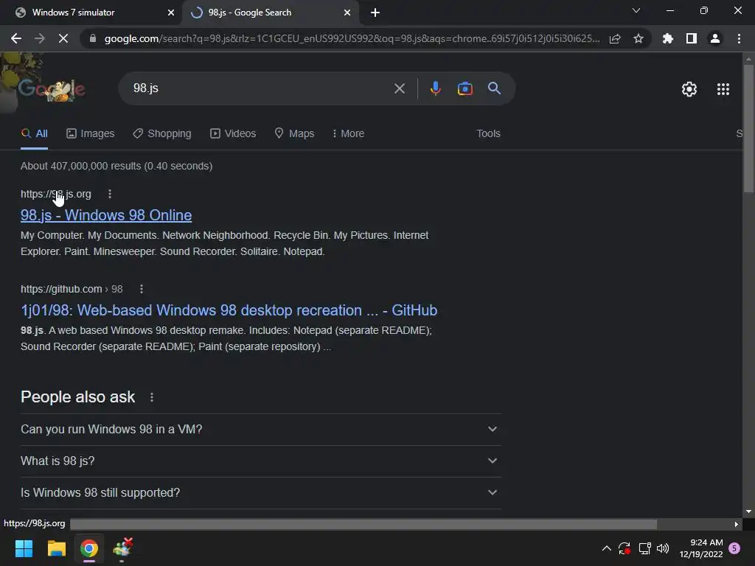Click the vertical scrollbar thumb

coord(748,128)
